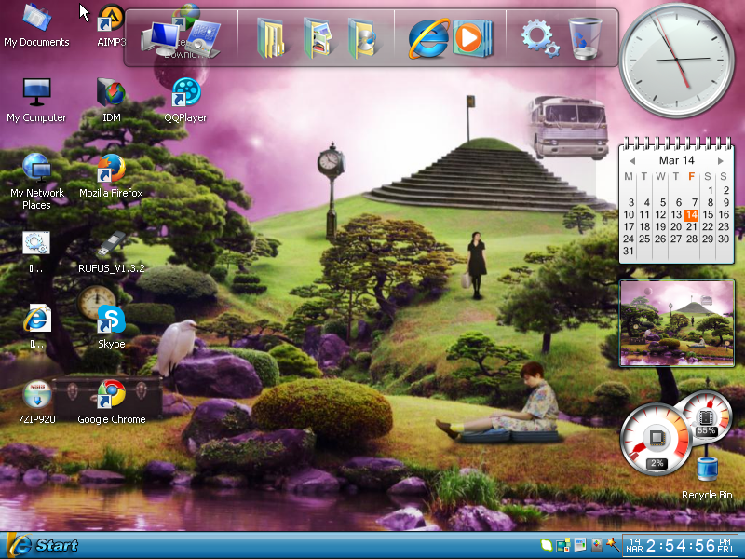Open the gears settings icon in dock
The image size is (745, 559).
[540, 38]
